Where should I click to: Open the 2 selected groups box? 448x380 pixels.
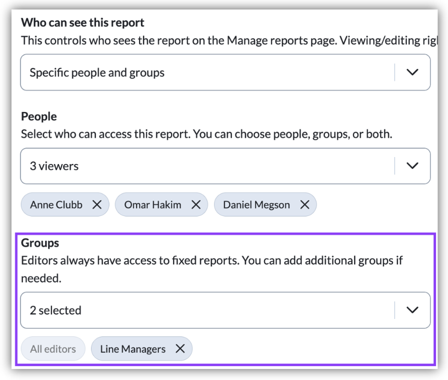[200, 310]
